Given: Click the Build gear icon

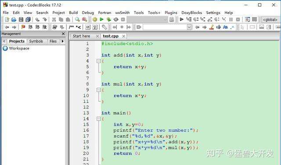Looking at the screenshot, I should click(95, 19).
